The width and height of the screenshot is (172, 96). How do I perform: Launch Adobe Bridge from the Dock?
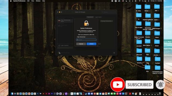41,94
